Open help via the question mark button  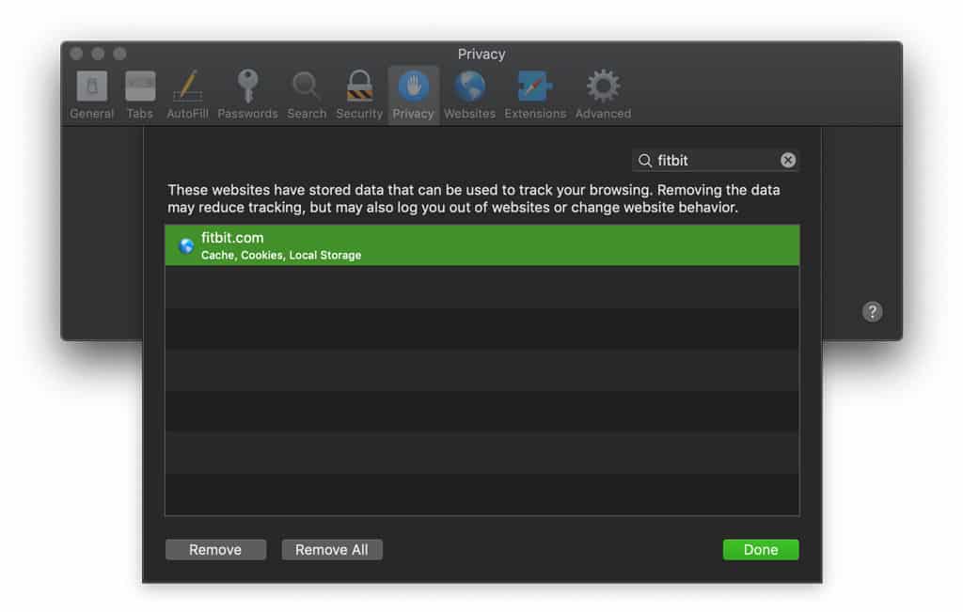coord(872,312)
